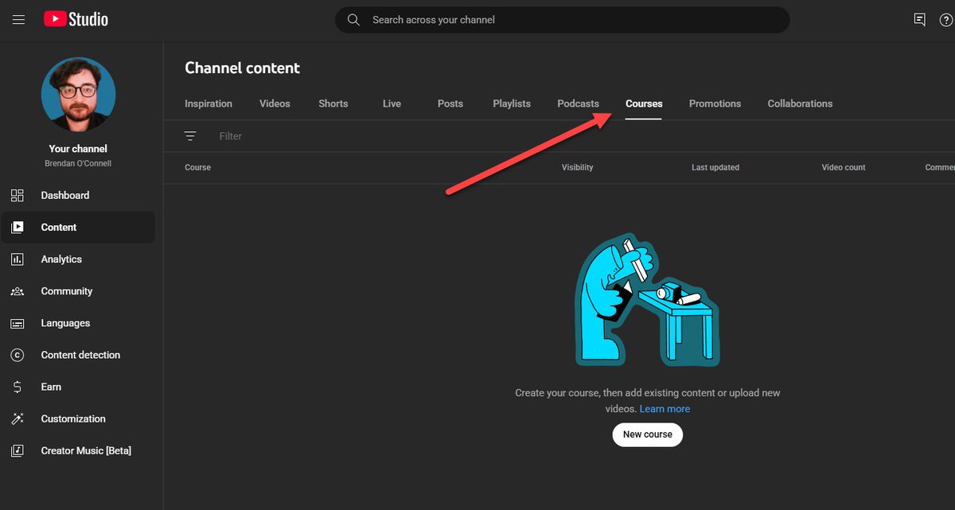955x510 pixels.
Task: Open the help icon in the top bar
Action: click(x=946, y=19)
